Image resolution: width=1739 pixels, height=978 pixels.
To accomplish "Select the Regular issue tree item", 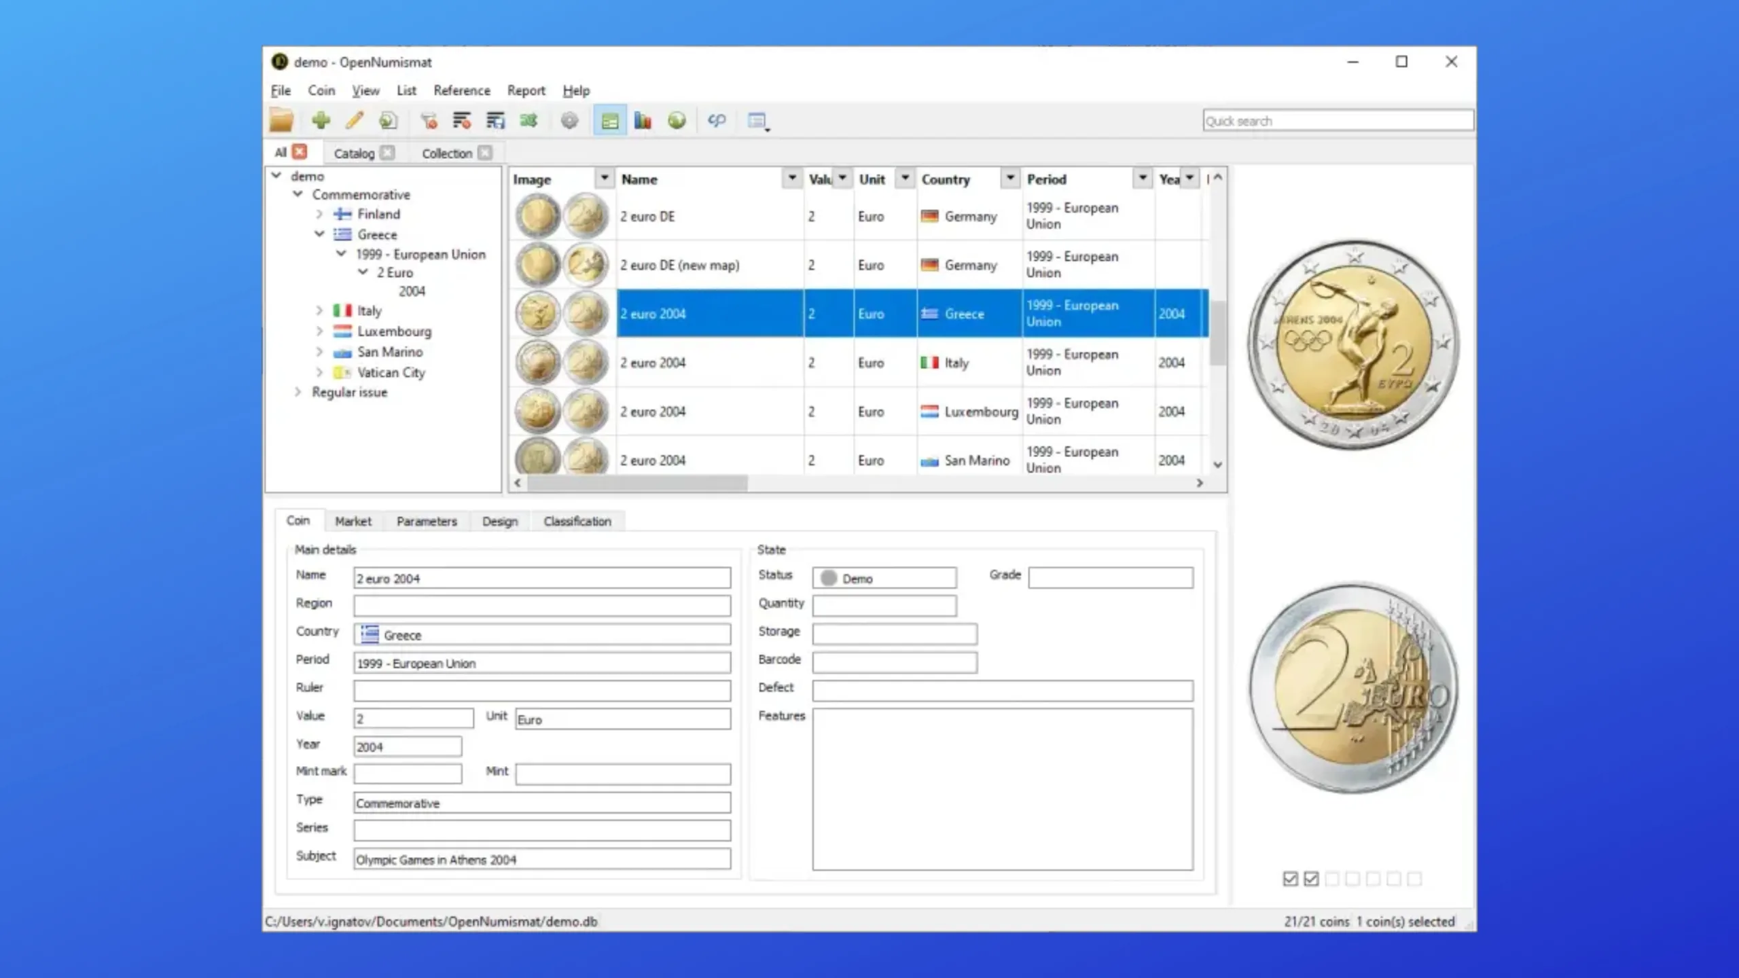I will point(349,392).
